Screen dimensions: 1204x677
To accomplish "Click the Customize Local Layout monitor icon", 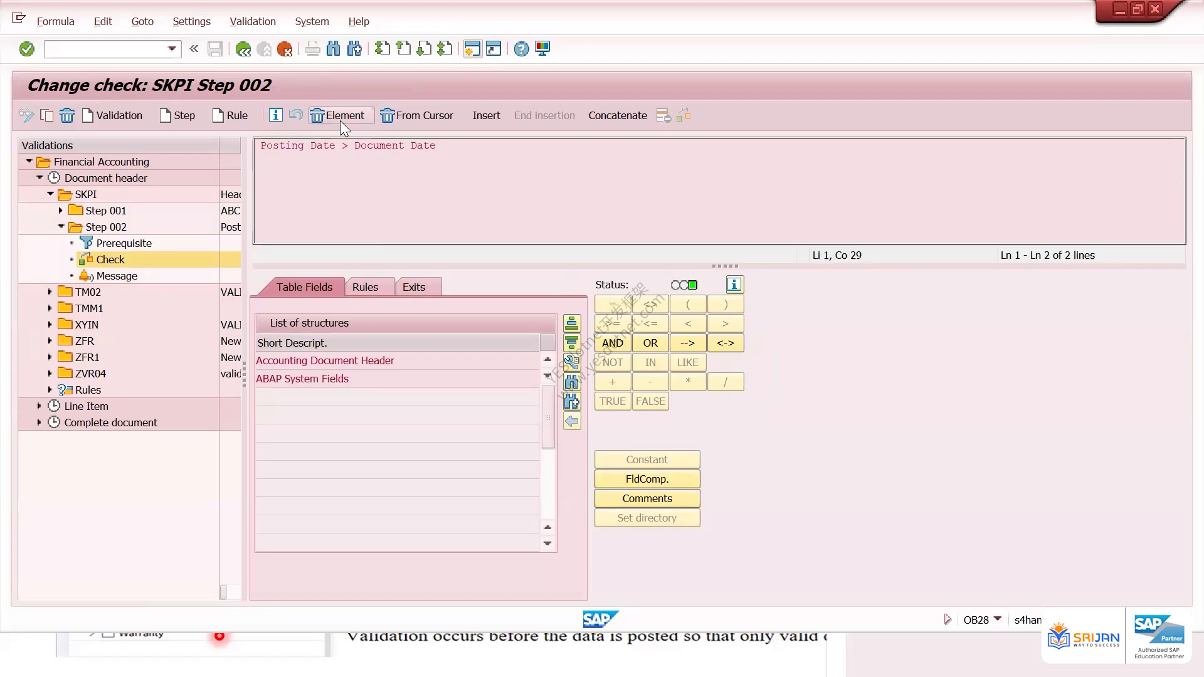I will [x=542, y=49].
